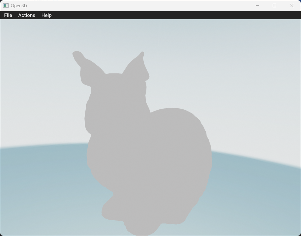Minimize the Open3D window
The height and width of the screenshot is (236, 301).
pyautogui.click(x=258, y=6)
